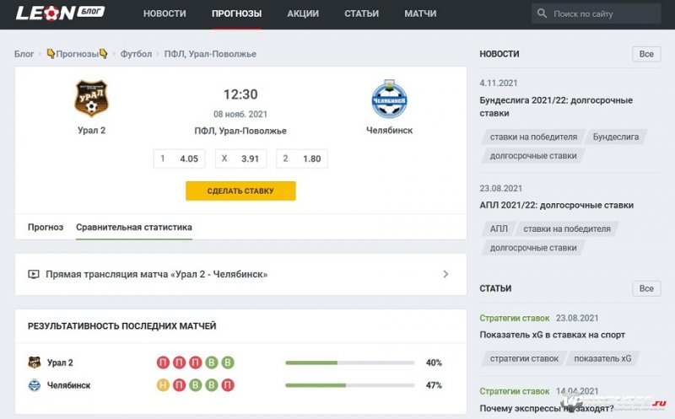Go to Прогнозы breadcrumb link
The height and width of the screenshot is (419, 675).
coord(78,54)
